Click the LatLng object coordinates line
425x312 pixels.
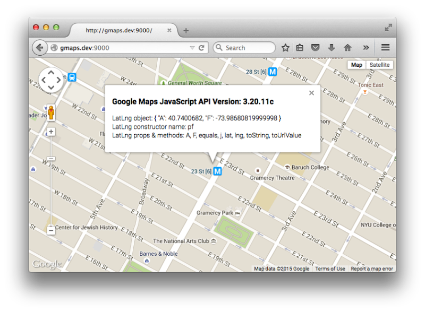pos(197,118)
